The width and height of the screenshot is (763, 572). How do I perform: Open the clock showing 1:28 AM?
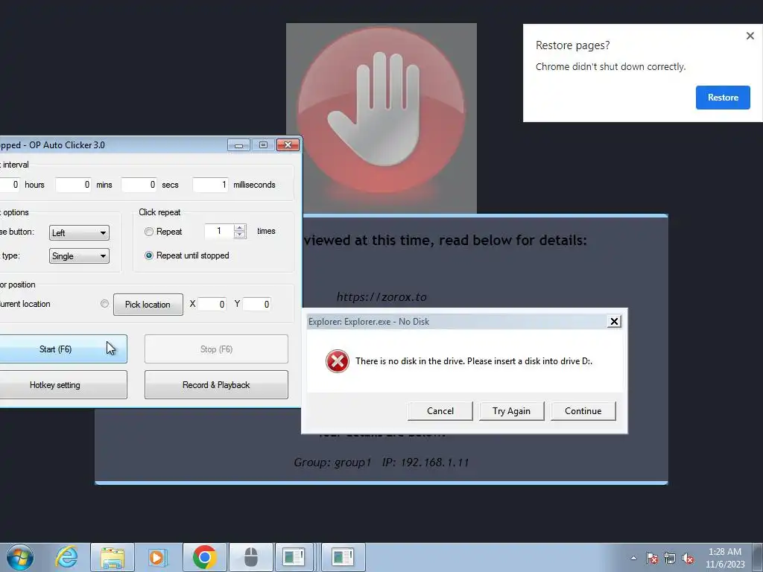tap(725, 558)
